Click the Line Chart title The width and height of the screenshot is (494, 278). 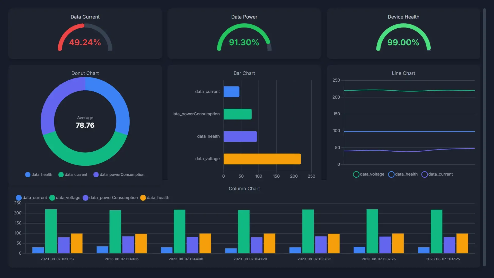click(403, 73)
